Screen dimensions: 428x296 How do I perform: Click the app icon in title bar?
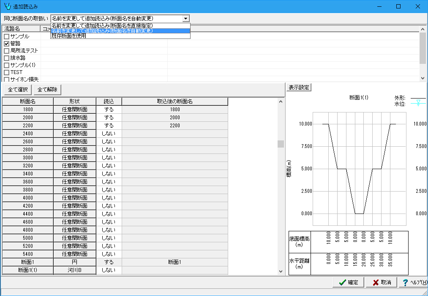[7, 6]
